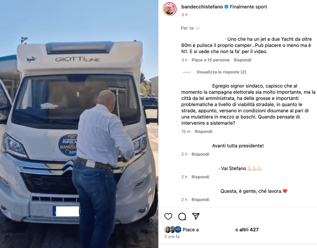Click the 3 h timestamp under the caption
This screenshot has height=248, width=317.
click(x=184, y=15)
